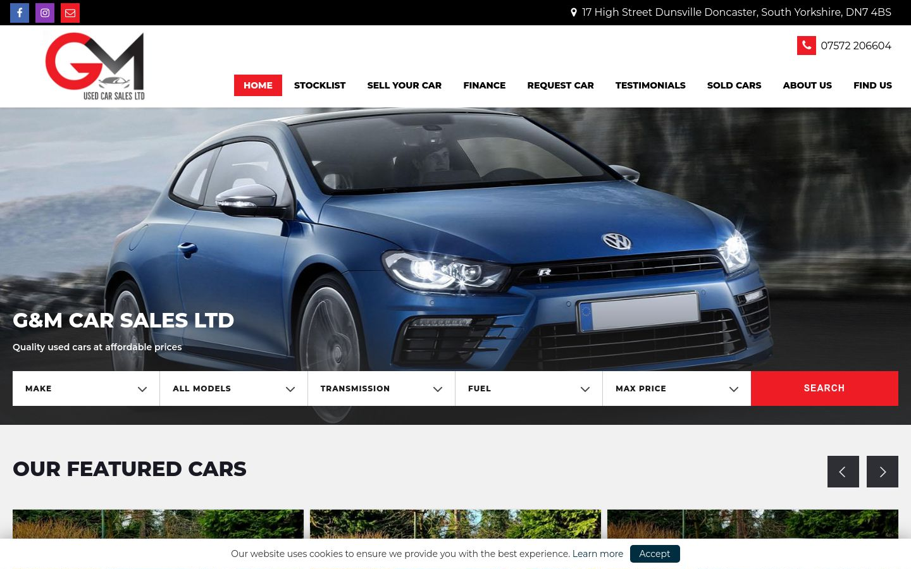Screen dimensions: 911x569
Task: Click the phone number 07572 206604
Action: click(x=856, y=46)
